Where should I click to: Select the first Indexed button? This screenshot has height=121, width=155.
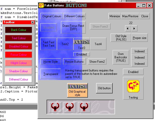tap(139, 51)
